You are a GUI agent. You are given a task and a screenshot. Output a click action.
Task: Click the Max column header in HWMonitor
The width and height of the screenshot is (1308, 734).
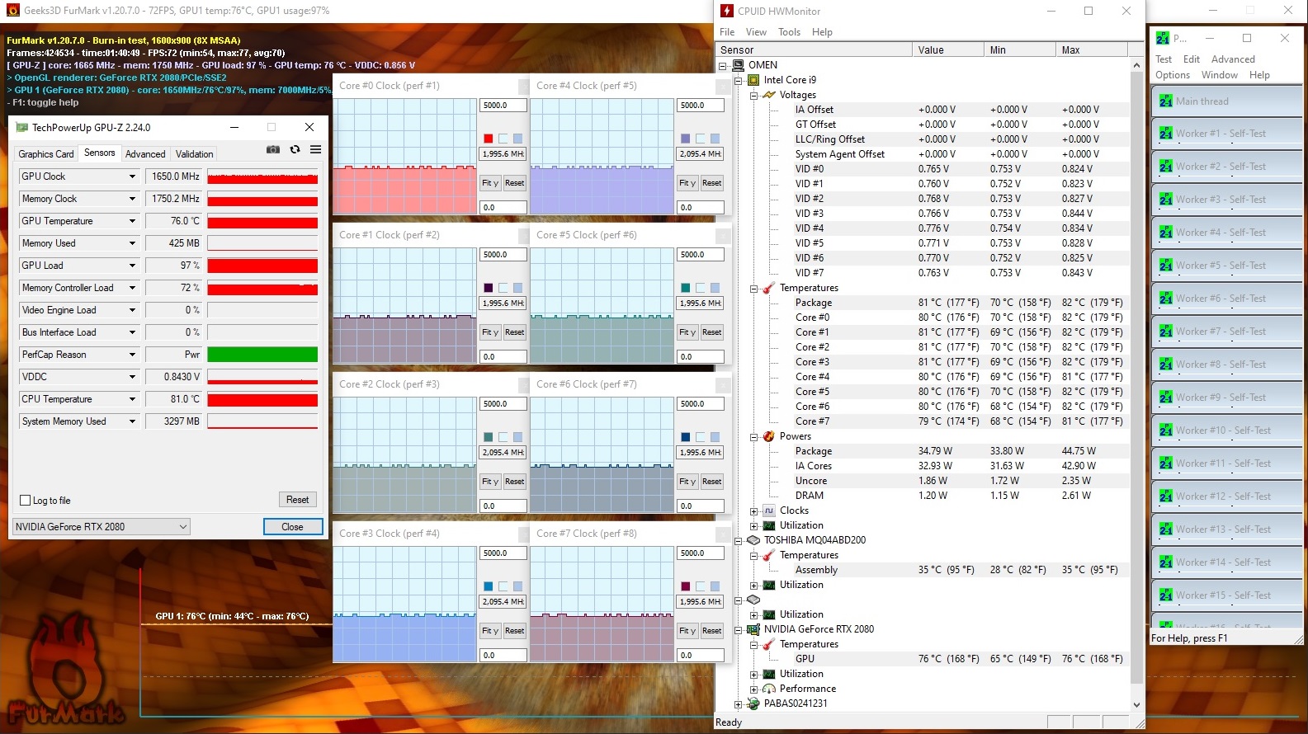[x=1093, y=50]
